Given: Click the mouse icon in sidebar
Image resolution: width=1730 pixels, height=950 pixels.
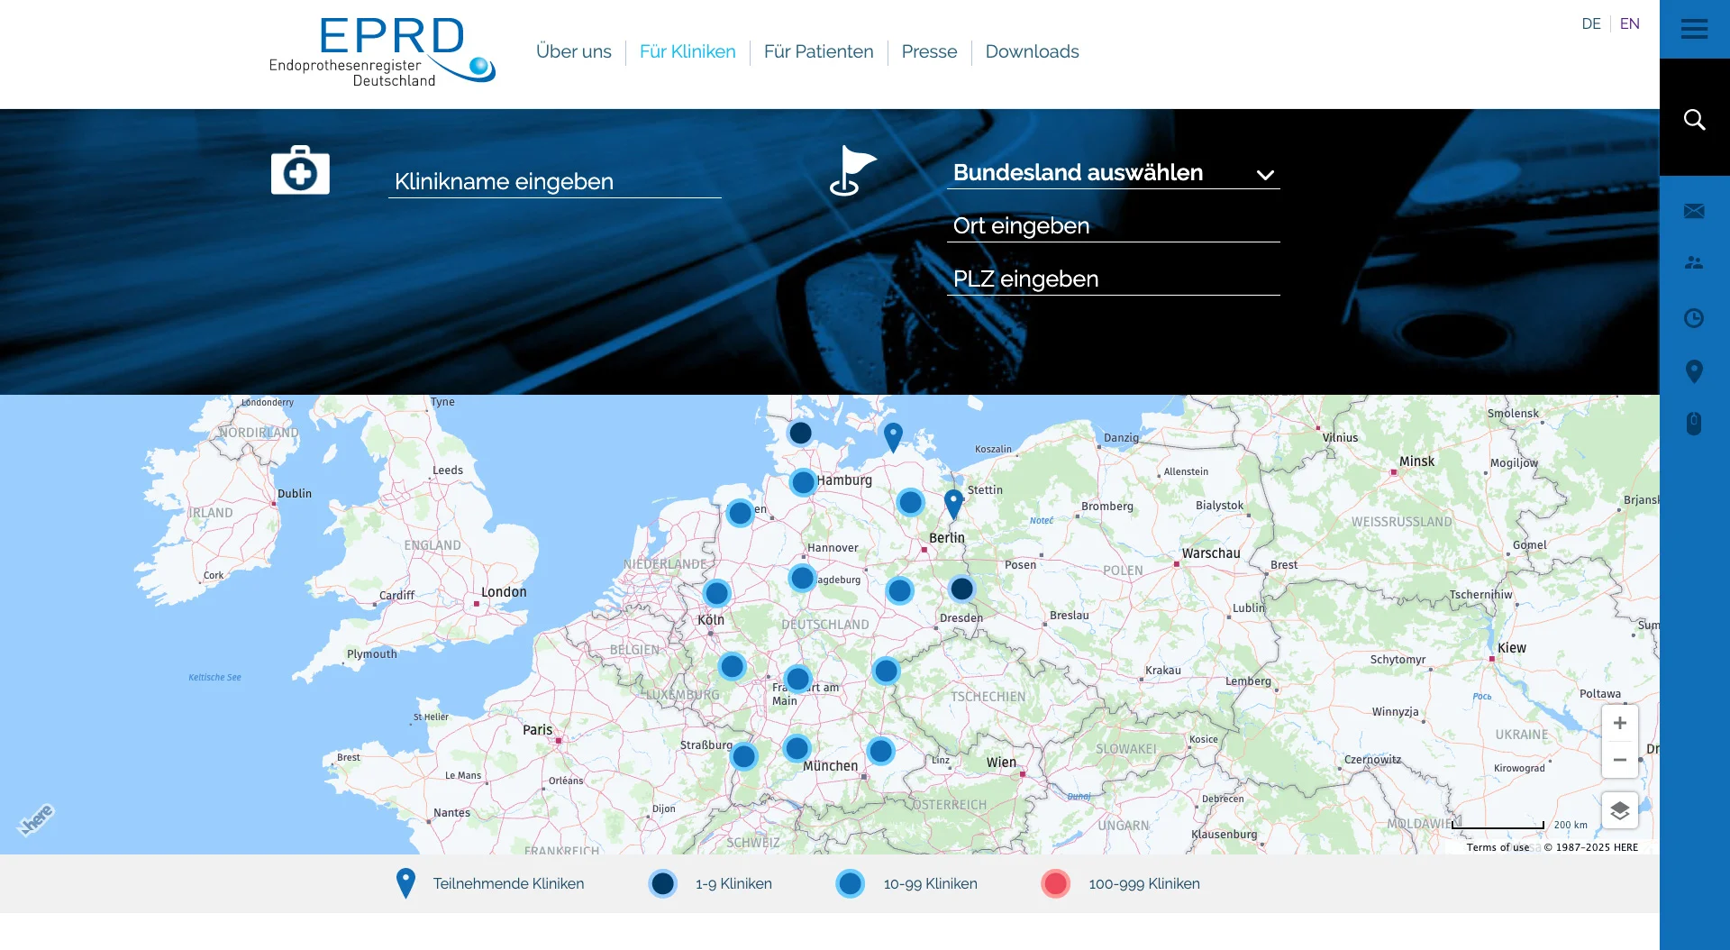Looking at the screenshot, I should pos(1694,424).
